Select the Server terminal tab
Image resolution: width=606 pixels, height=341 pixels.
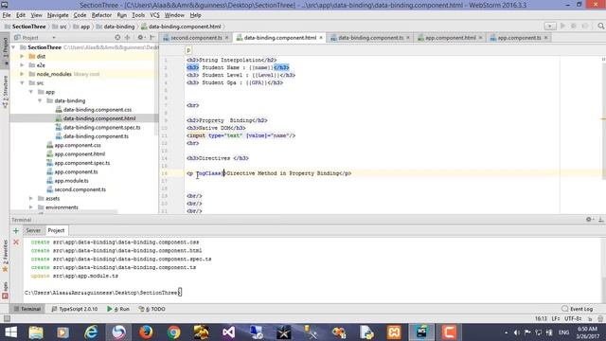tap(33, 230)
